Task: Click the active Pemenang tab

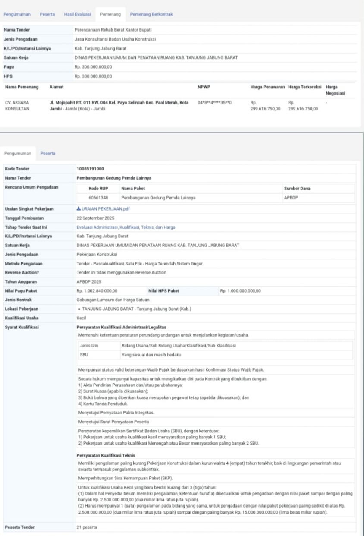Action: pos(110,14)
